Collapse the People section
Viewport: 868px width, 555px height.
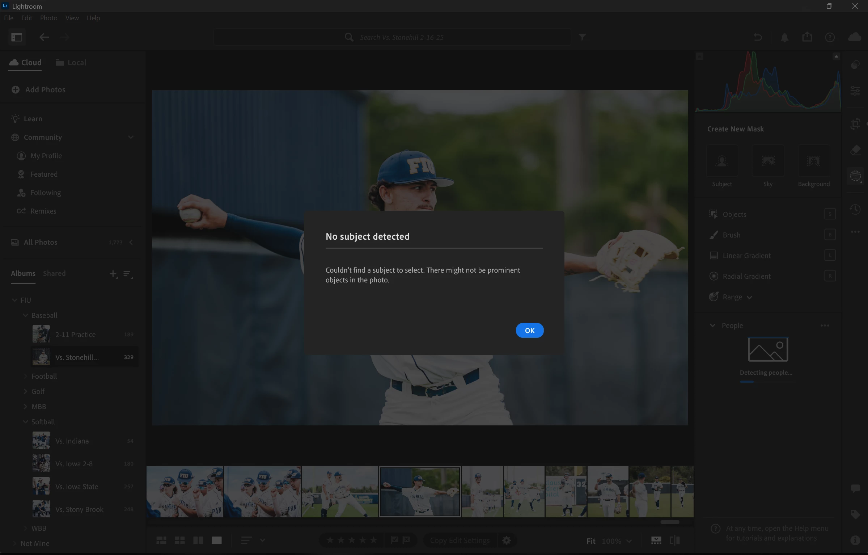coord(712,325)
